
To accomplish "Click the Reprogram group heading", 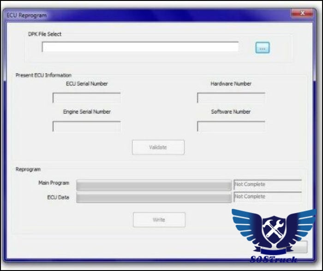I will tap(28, 169).
